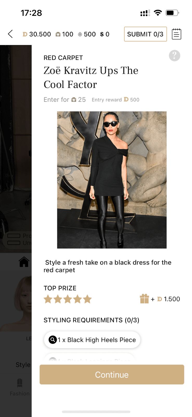The width and height of the screenshot is (192, 417).
Task: Select the Black High Heels Piece requirement
Action: pyautogui.click(x=92, y=340)
